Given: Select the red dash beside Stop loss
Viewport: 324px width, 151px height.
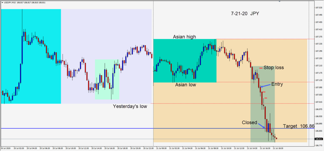Looking at the screenshot, I should click(x=260, y=68).
